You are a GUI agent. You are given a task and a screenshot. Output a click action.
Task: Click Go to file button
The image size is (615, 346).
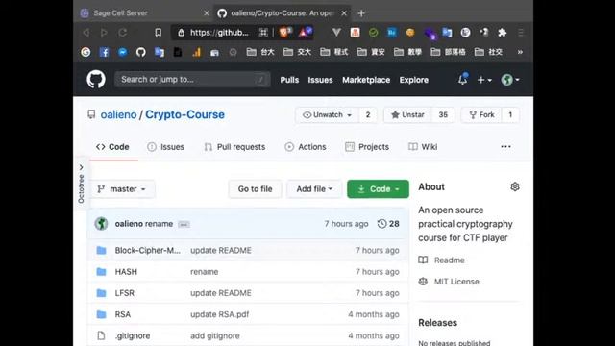coord(255,189)
